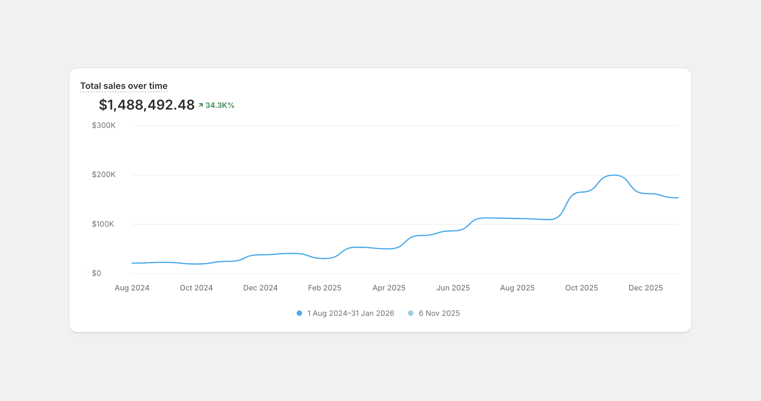Screen dimensions: 761x401
Task: Click the $100K y-axis label
Action: 103,224
